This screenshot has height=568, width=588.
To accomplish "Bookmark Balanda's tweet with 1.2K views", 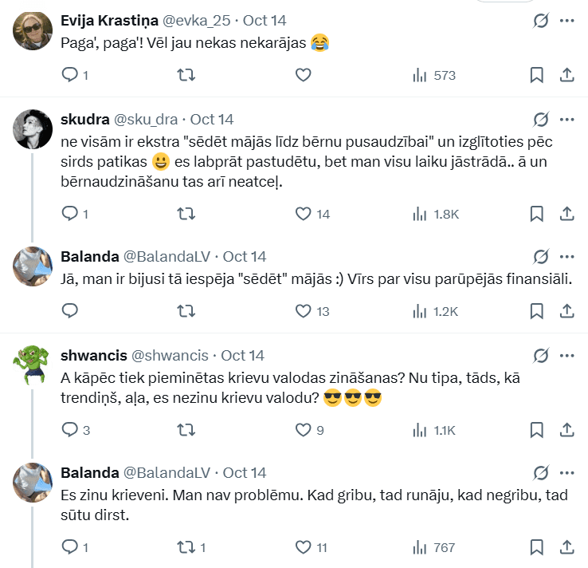I will (x=537, y=311).
